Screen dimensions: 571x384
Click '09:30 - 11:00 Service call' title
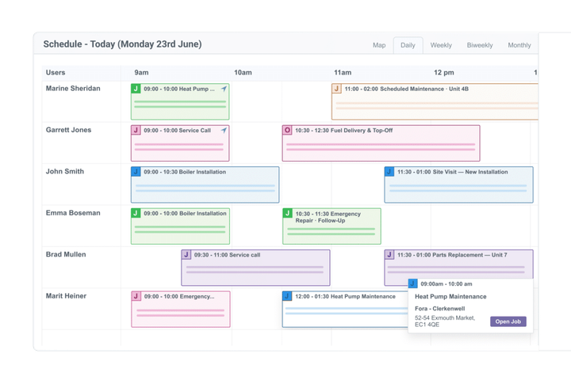[x=227, y=255]
